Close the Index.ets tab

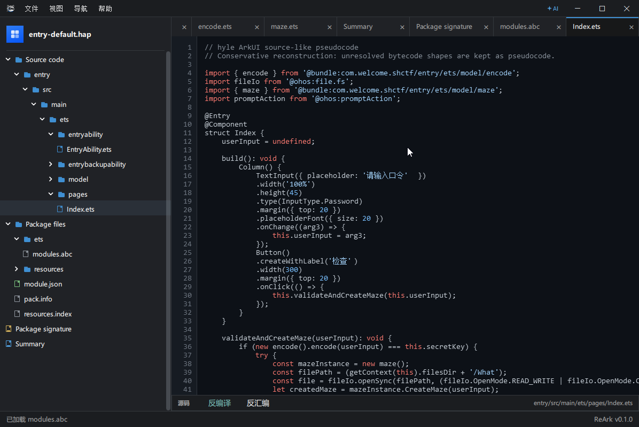pyautogui.click(x=632, y=27)
